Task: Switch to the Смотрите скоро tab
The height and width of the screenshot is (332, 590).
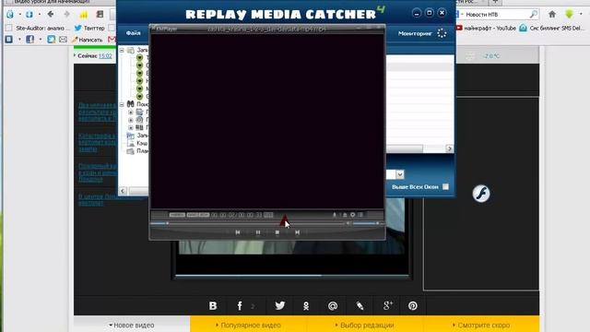Action: tap(481, 325)
